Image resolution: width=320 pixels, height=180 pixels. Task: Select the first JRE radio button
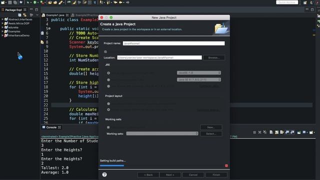pyautogui.click(x=108, y=73)
